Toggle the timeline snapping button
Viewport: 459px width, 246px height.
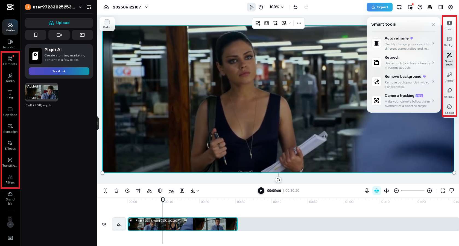[377, 191]
